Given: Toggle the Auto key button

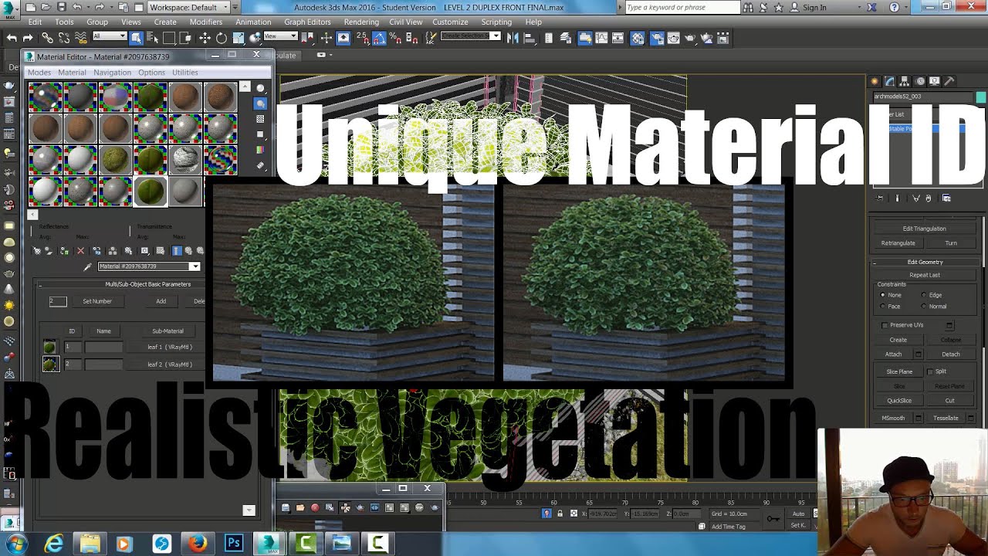Looking at the screenshot, I should (798, 514).
